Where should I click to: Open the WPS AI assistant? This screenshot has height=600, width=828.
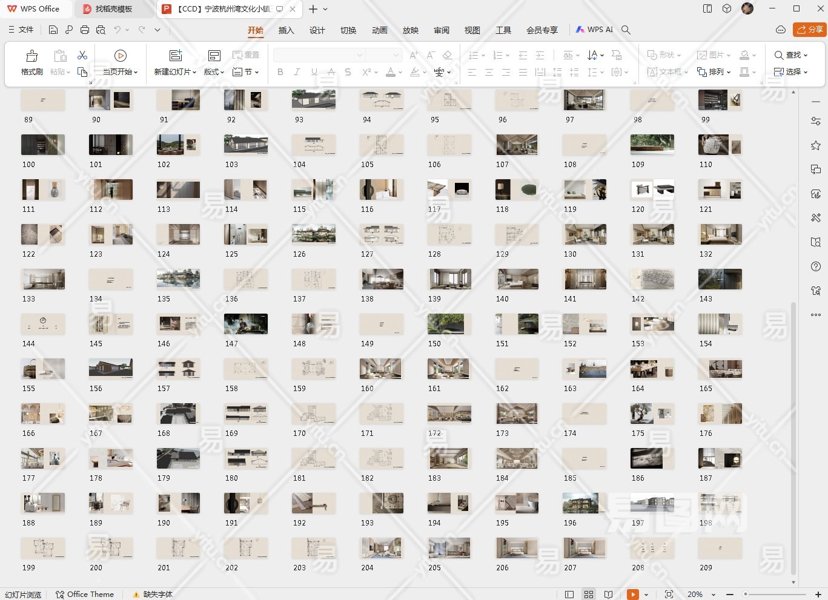(594, 30)
